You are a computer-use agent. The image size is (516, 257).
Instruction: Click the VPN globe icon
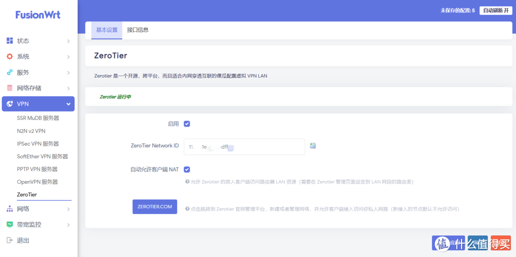point(10,104)
